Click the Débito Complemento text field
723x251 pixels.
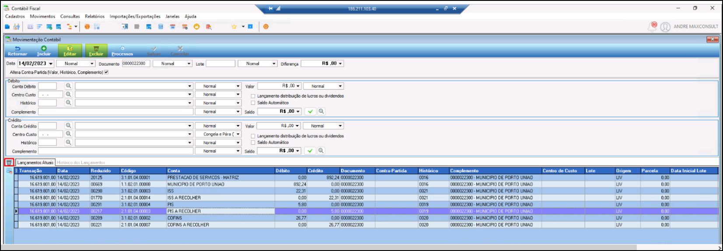pyautogui.click(x=115, y=112)
